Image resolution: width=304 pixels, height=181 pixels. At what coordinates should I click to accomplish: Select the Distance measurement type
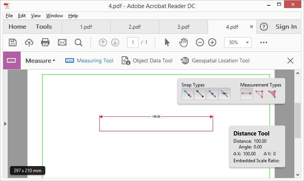point(246,94)
